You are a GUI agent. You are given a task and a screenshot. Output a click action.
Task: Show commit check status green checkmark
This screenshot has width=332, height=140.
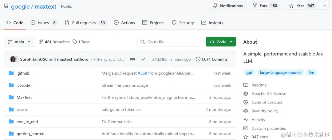(x=143, y=60)
